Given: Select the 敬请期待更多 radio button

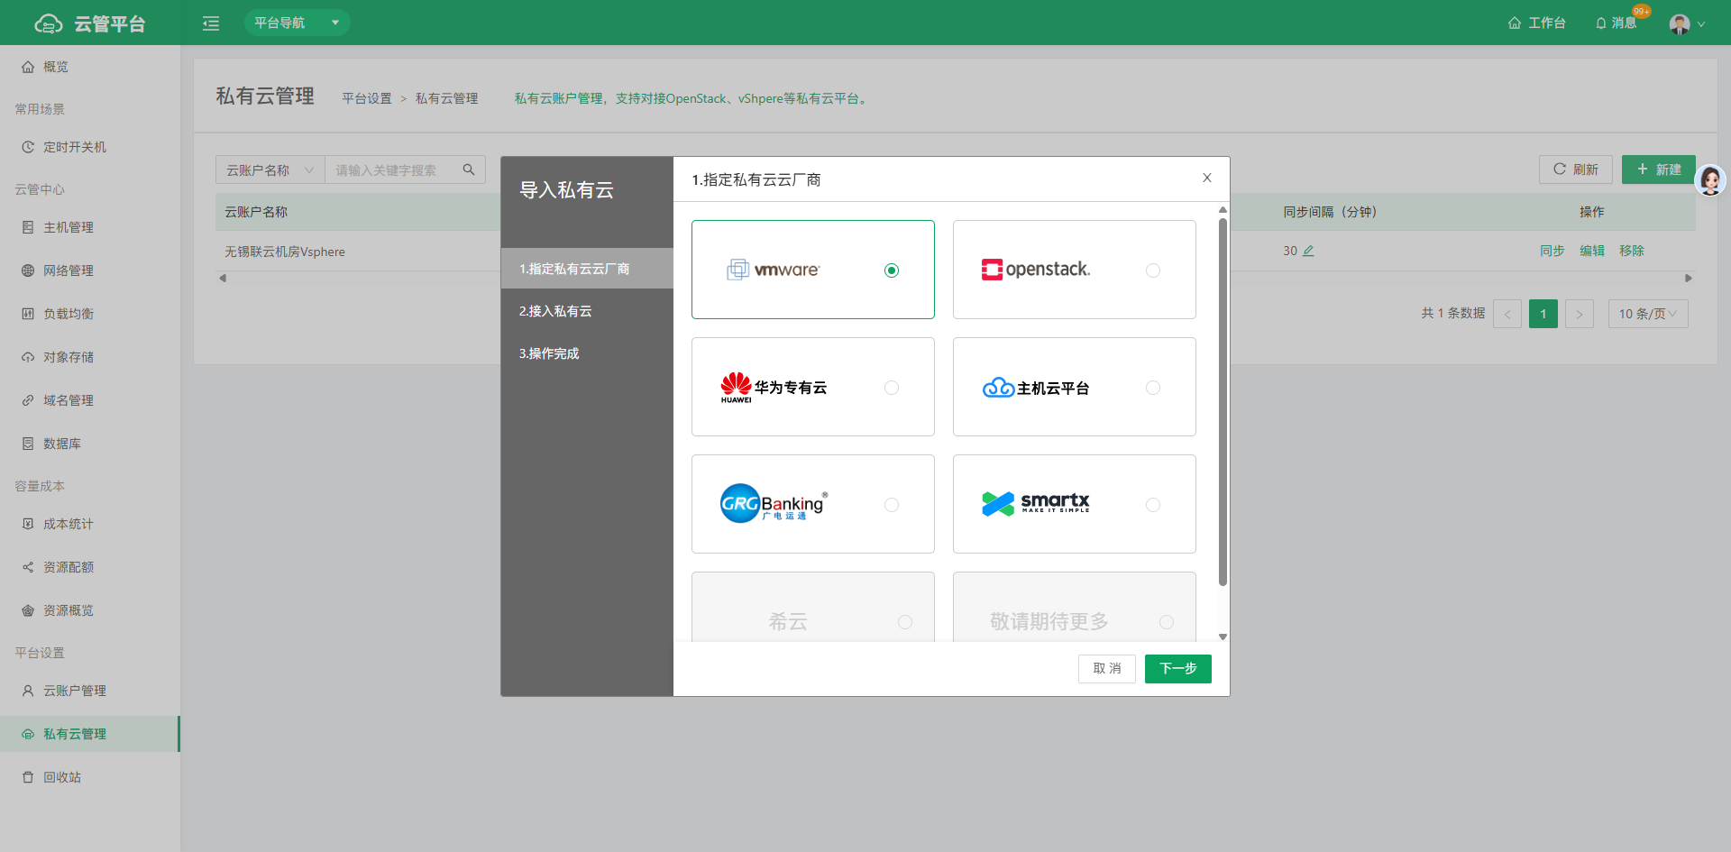Looking at the screenshot, I should tap(1167, 622).
